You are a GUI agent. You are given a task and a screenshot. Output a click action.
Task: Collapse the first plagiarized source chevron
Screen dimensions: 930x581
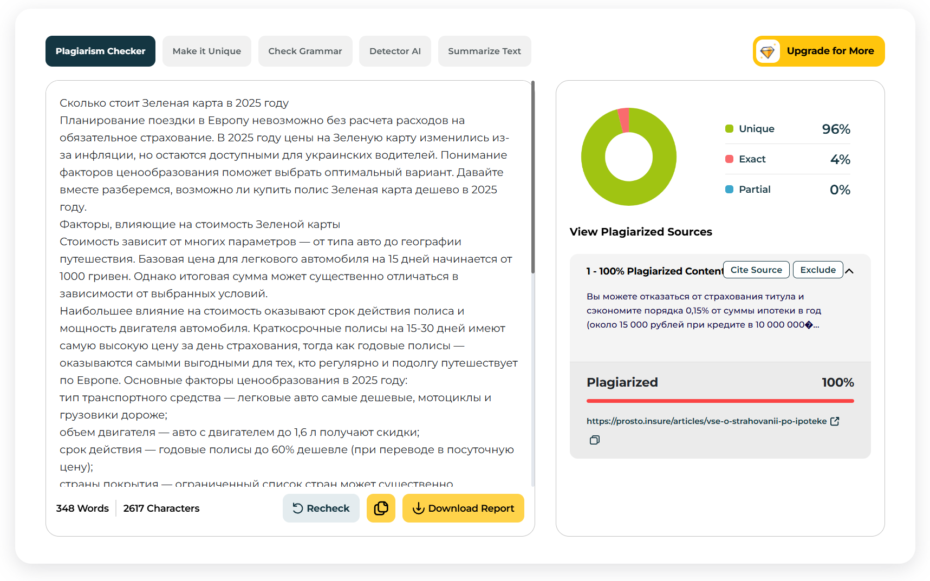click(849, 271)
